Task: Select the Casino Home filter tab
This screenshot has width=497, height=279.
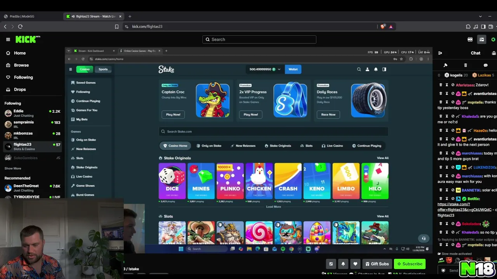Action: pyautogui.click(x=175, y=146)
